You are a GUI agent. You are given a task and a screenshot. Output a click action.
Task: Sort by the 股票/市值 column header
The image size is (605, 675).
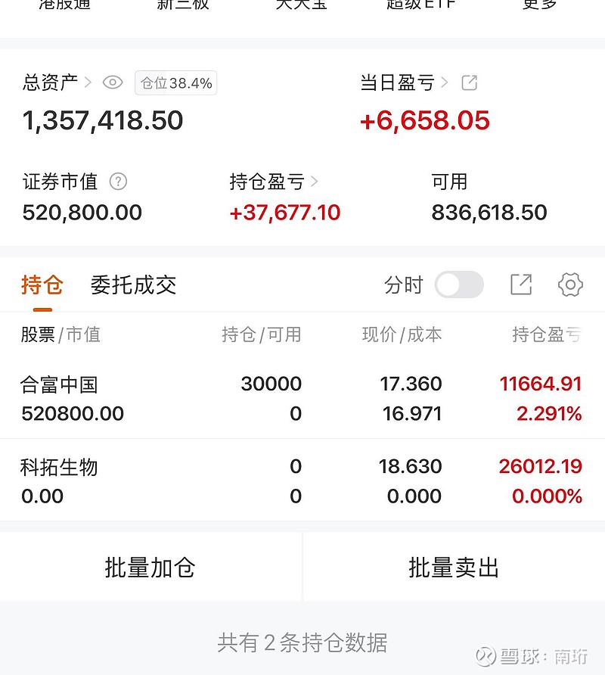[x=60, y=334]
